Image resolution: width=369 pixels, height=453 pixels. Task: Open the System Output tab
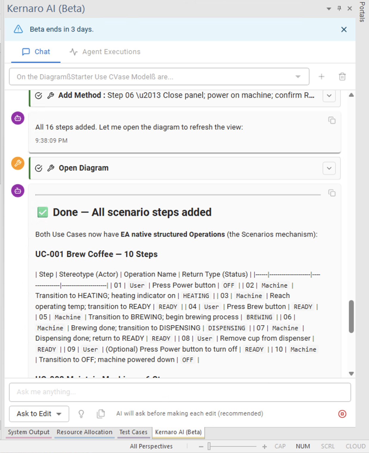coord(29,432)
